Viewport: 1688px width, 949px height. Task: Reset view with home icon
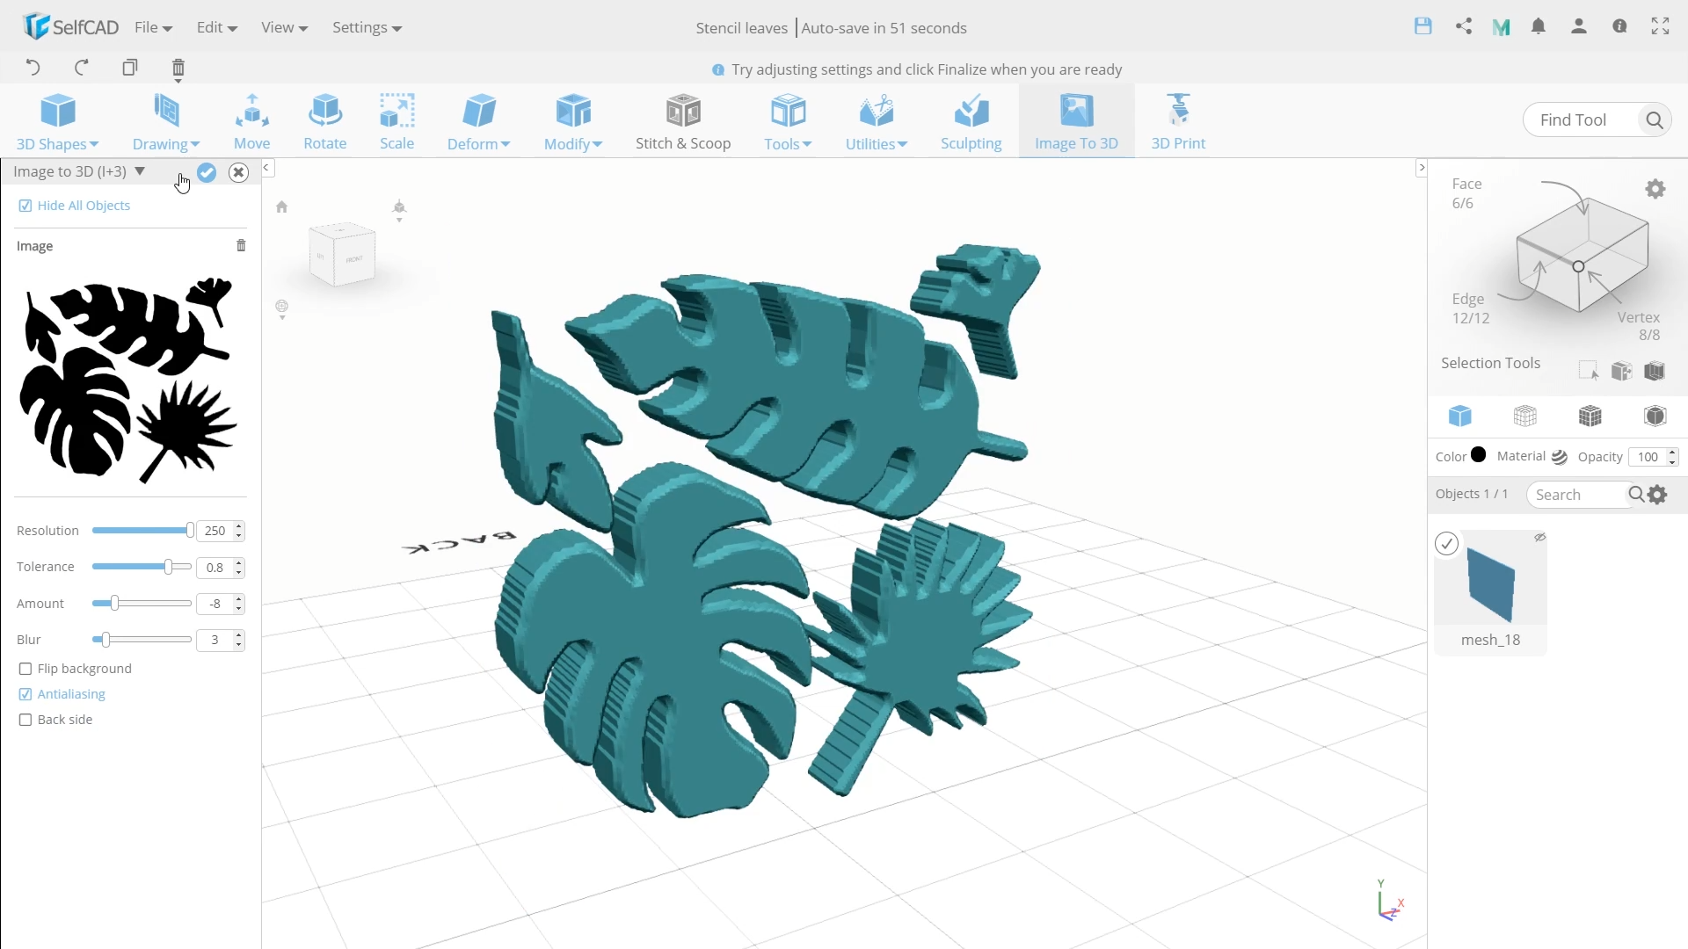[x=281, y=207]
